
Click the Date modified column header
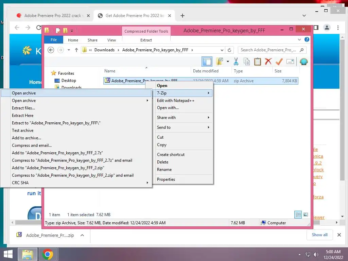(x=211, y=71)
